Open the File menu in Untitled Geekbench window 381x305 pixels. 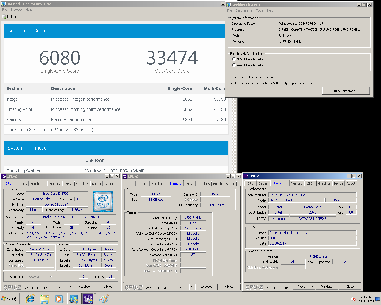point(4,10)
